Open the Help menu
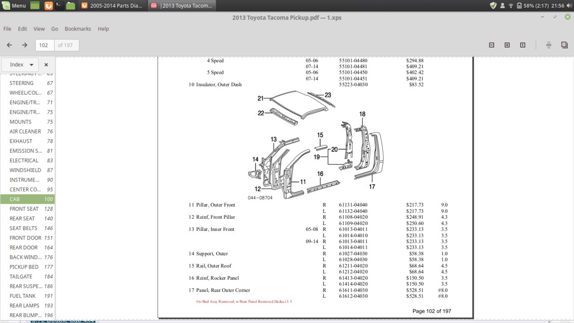The height and width of the screenshot is (323, 574). (x=103, y=29)
